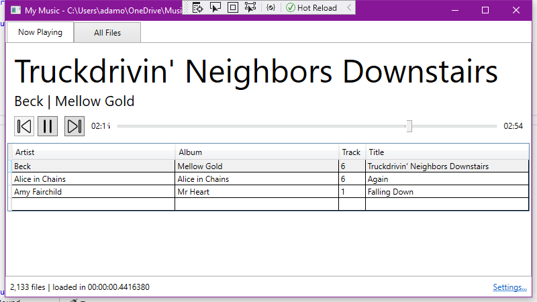537x302 pixels.
Task: Click track number 1 cell for Falling Down
Action: tap(352, 192)
